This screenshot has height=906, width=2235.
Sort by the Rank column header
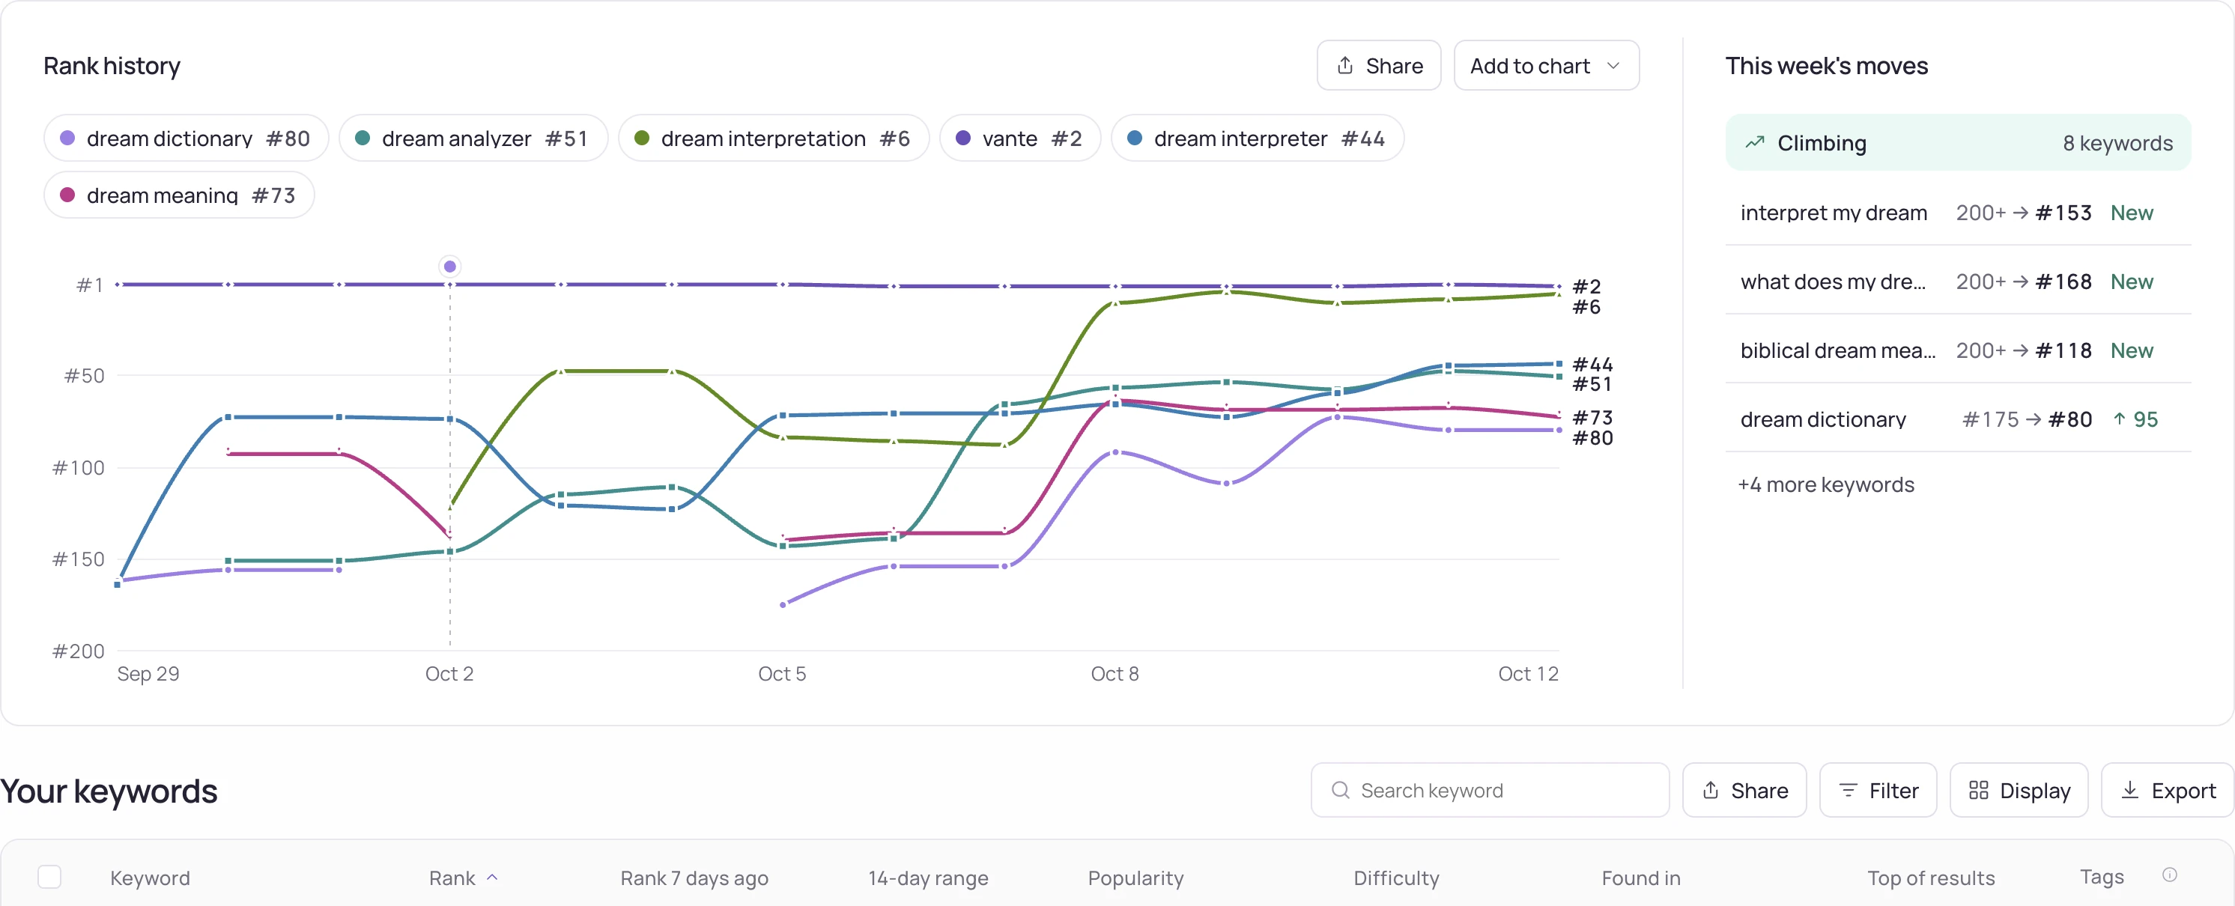[464, 878]
